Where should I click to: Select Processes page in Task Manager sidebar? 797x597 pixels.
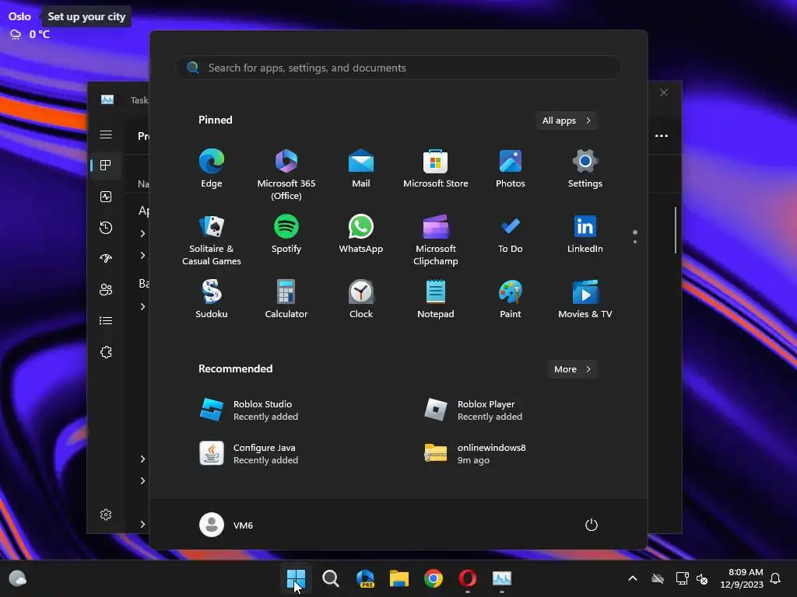106,166
